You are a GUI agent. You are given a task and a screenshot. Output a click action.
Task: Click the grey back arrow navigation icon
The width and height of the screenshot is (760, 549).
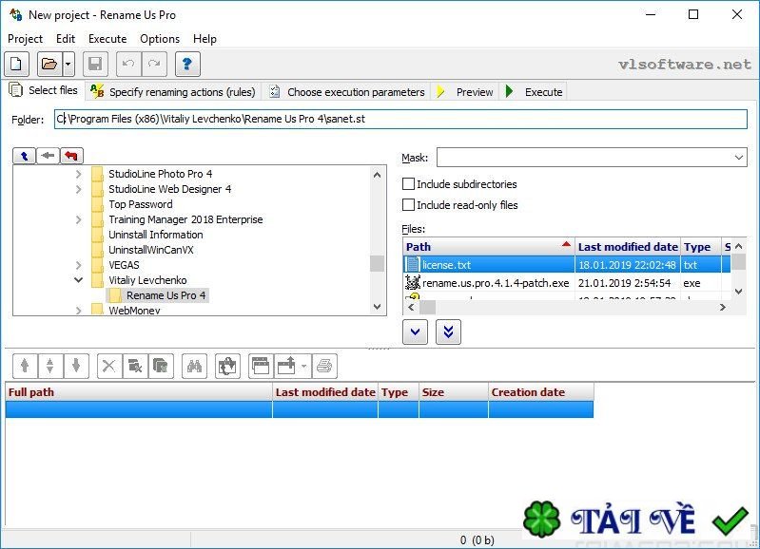(x=48, y=156)
